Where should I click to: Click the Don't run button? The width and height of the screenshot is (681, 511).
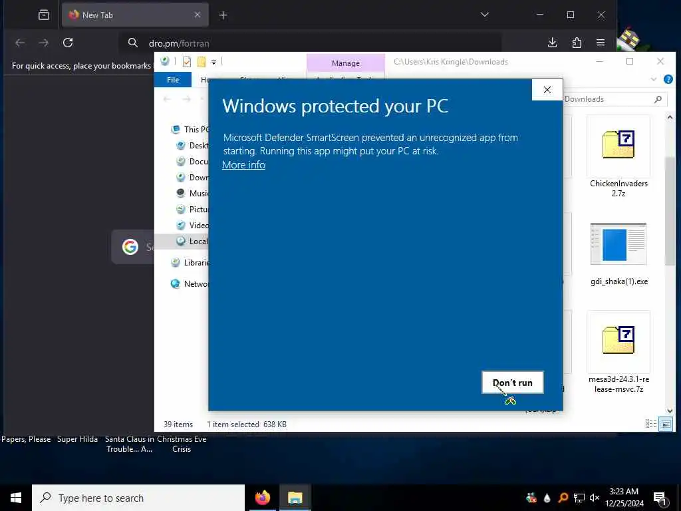click(513, 383)
